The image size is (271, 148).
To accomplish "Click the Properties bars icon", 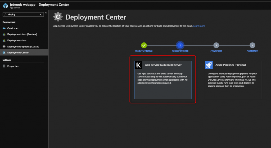I will 4,66.
